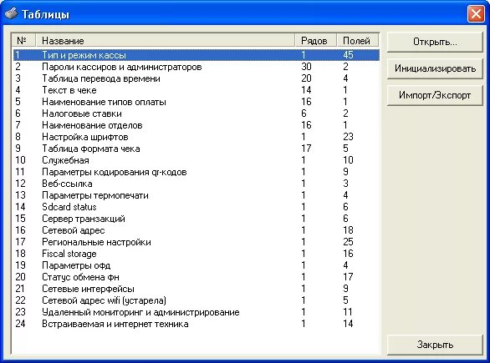490x363 pixels.
Task: Choose Наименование типов оплаты row
Action: click(197, 102)
